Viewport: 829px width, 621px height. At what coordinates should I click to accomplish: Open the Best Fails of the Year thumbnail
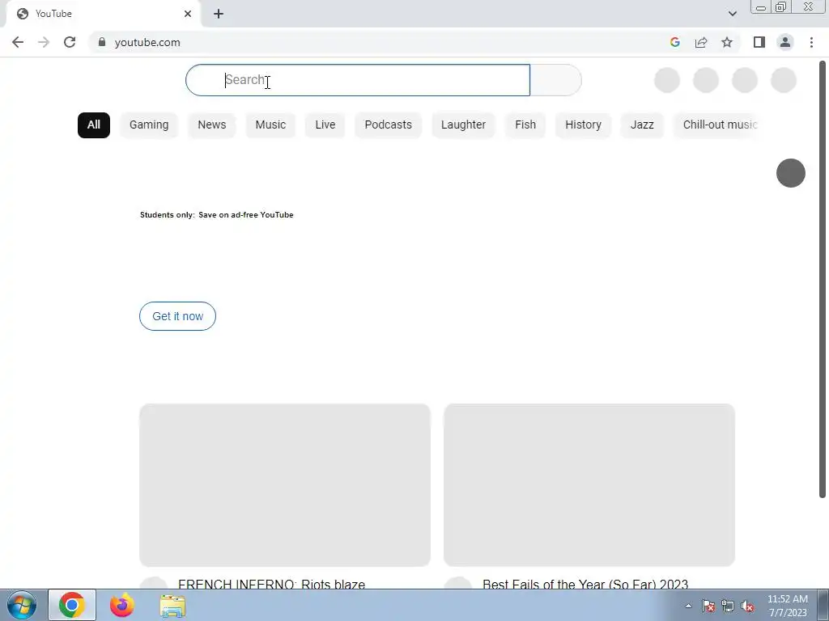click(x=589, y=485)
